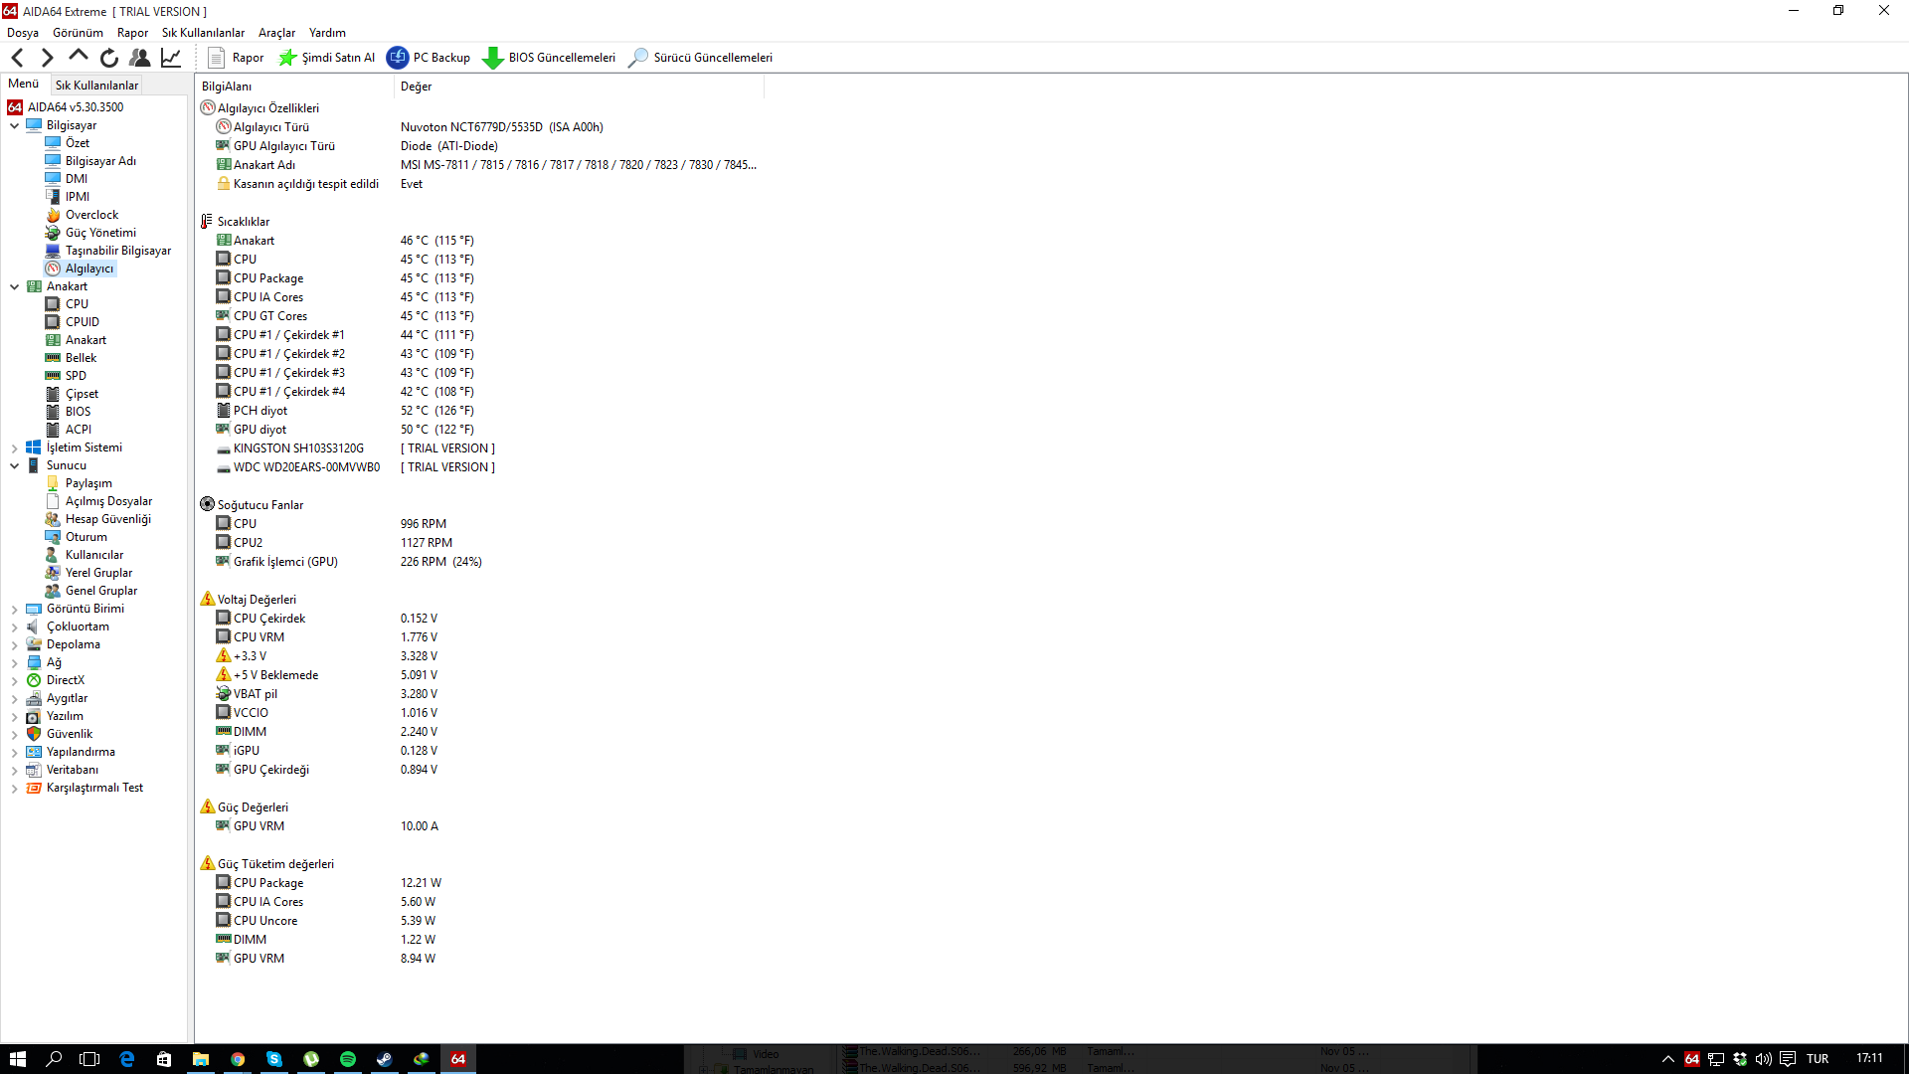The image size is (1909, 1074).
Task: Open the Araçlar menu
Action: point(276,33)
